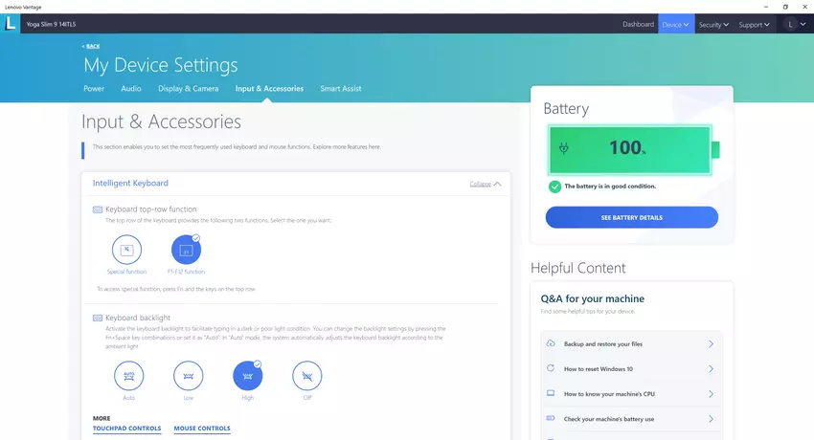814x440 pixels.
Task: Click the Lenovo Vantage logo icon
Action: (11, 24)
